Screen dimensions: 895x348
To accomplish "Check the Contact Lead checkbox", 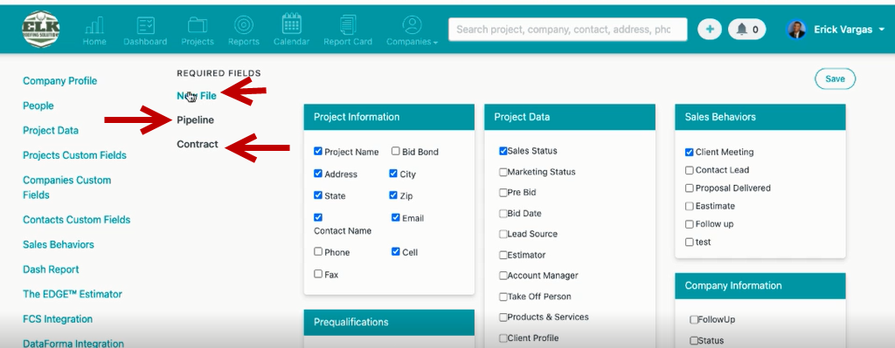I will [690, 170].
